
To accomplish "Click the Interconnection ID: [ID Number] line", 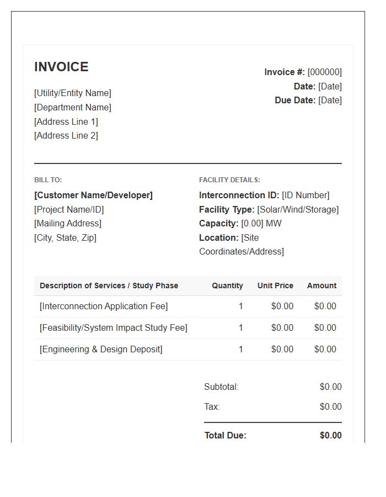I will pos(264,195).
